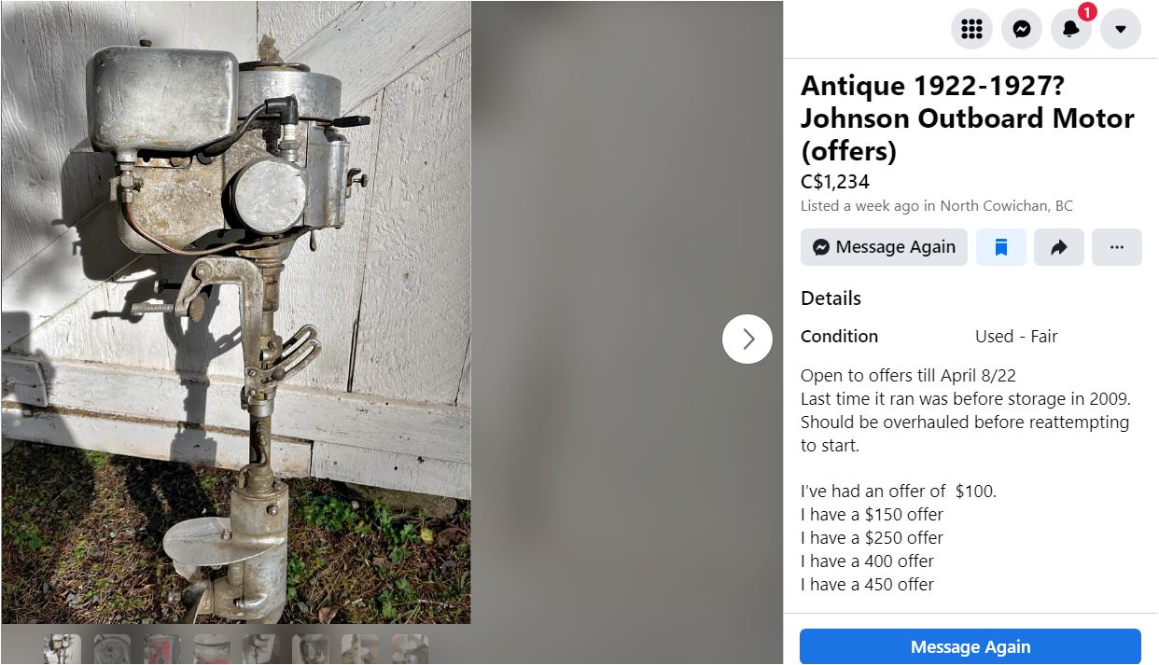Click the listing location North Cowichan, BC

[x=1006, y=206]
